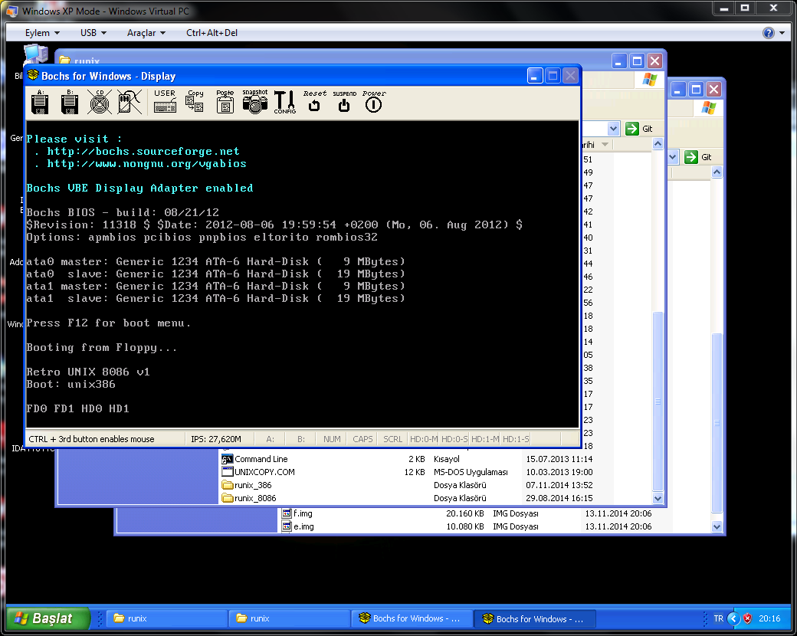Select the UNIXCOPY.COM file
The width and height of the screenshot is (797, 636).
258,472
